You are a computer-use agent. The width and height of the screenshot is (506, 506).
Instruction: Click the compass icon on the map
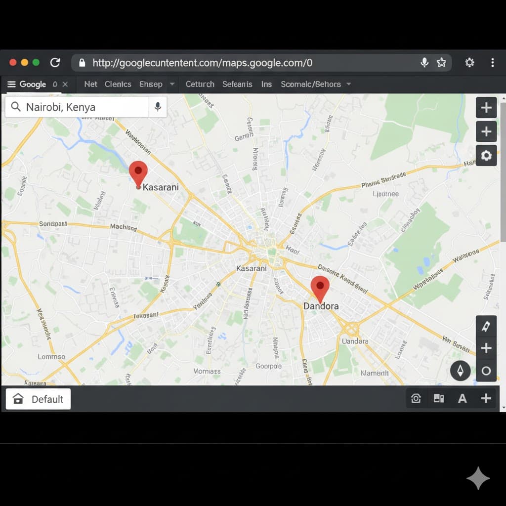point(460,371)
